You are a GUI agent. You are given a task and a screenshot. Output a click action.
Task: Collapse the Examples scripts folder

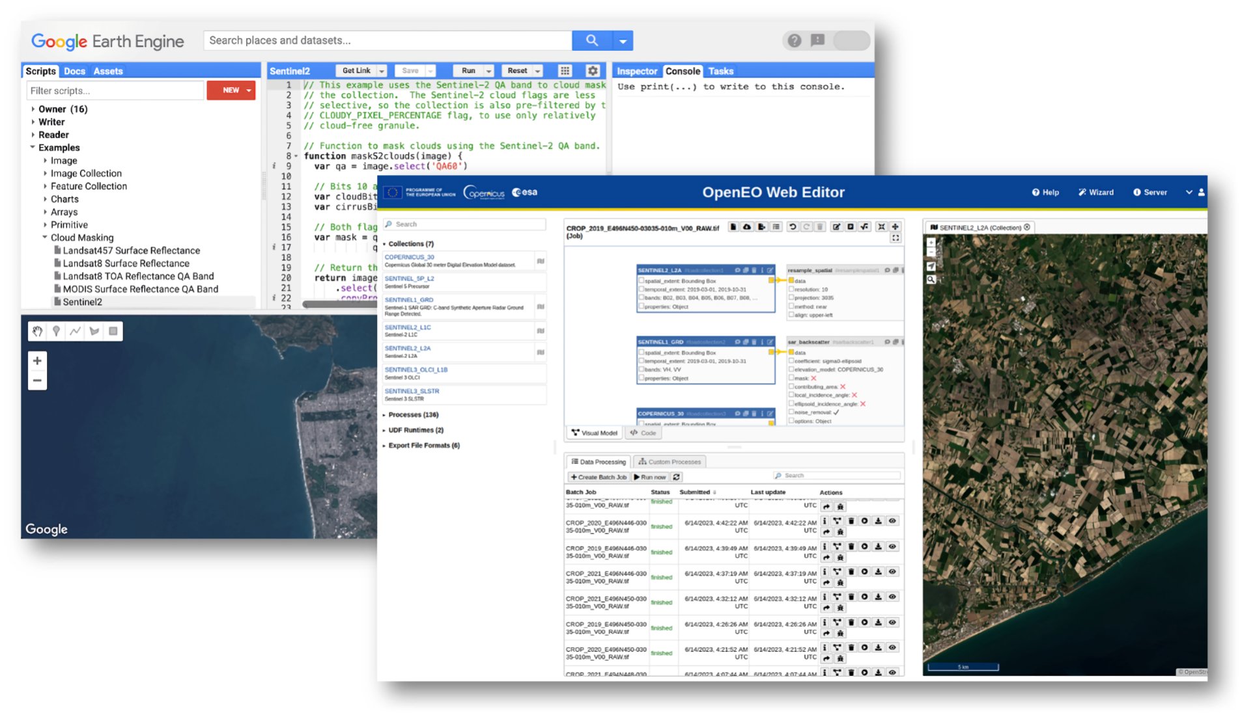click(x=33, y=148)
